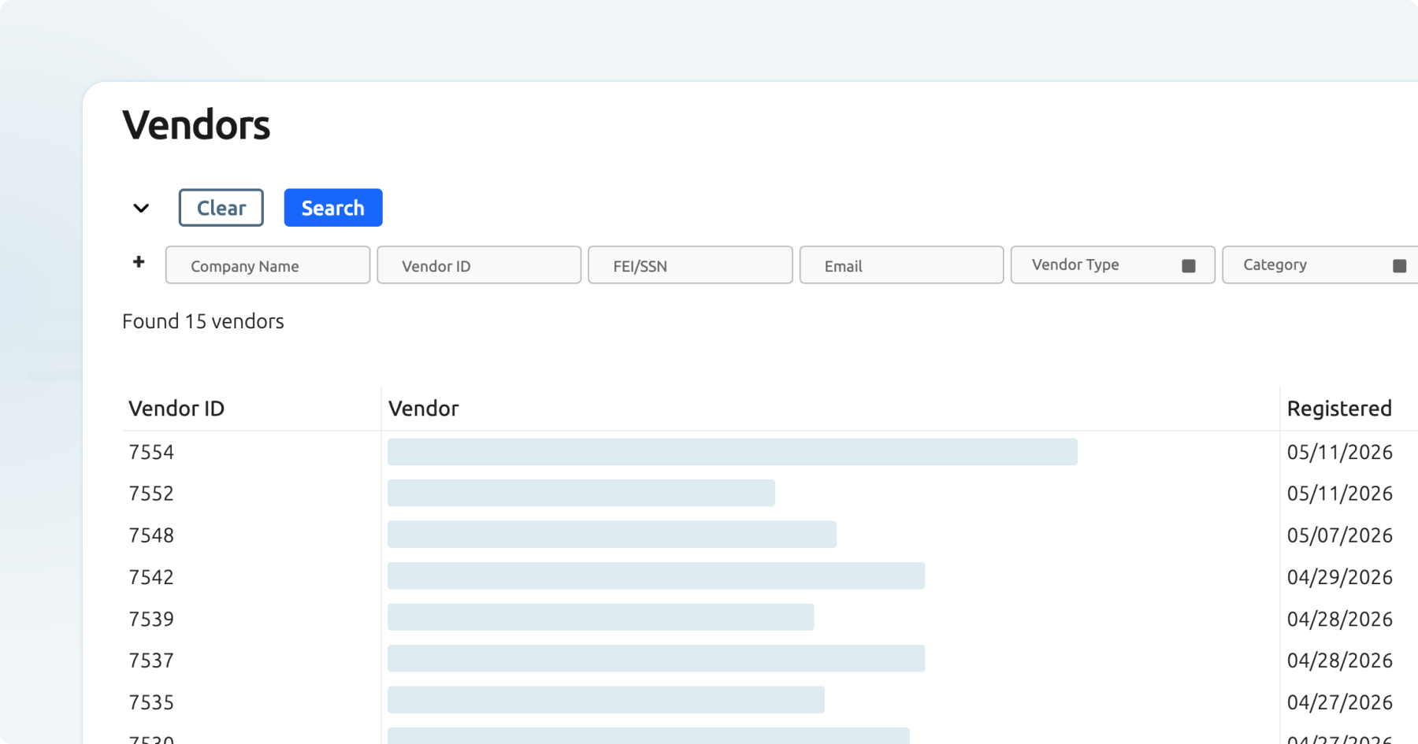Focus the Company Name field

coord(268,265)
